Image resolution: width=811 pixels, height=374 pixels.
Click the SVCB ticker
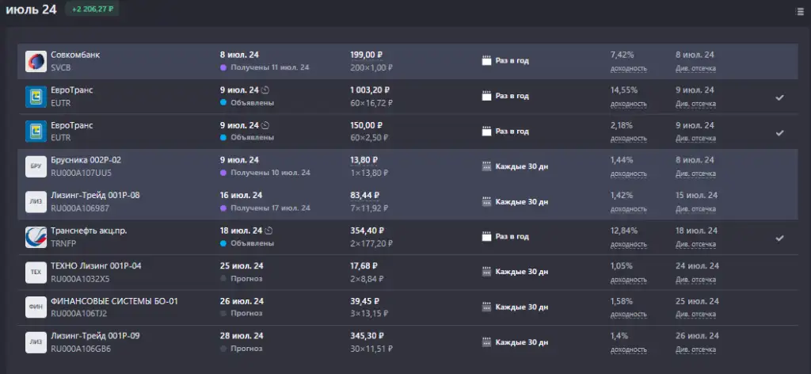(x=60, y=68)
